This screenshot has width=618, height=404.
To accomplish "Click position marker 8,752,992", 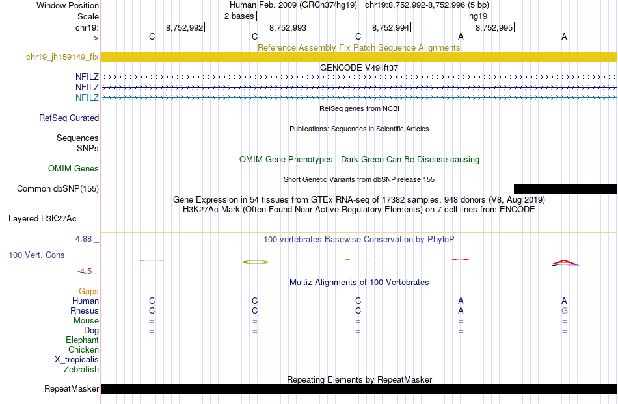I will [185, 27].
